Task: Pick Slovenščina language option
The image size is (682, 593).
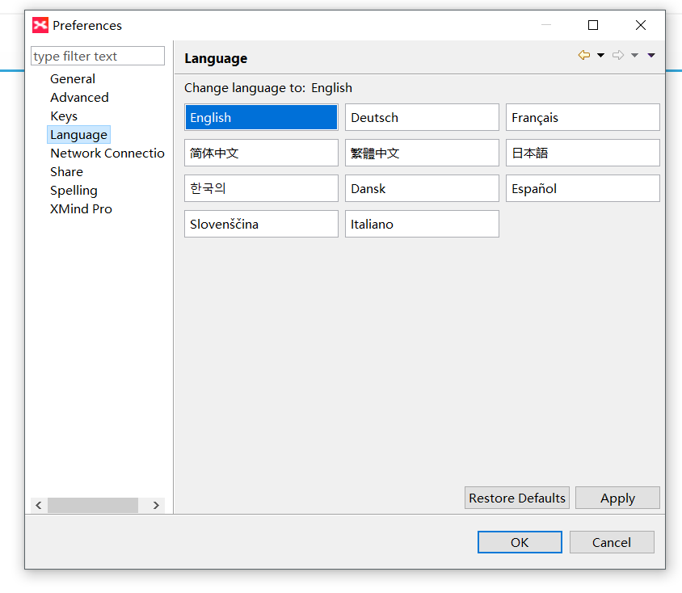Action: pyautogui.click(x=261, y=224)
